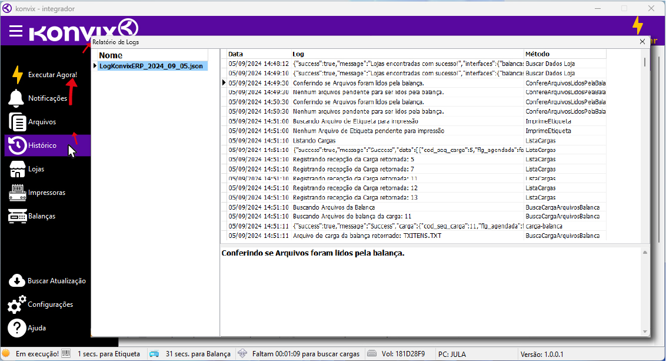Click the Balanças scale icon
This screenshot has width=666, height=361.
tap(18, 216)
